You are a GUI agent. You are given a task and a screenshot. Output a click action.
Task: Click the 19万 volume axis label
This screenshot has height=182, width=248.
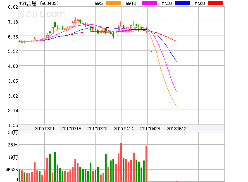click(13, 157)
